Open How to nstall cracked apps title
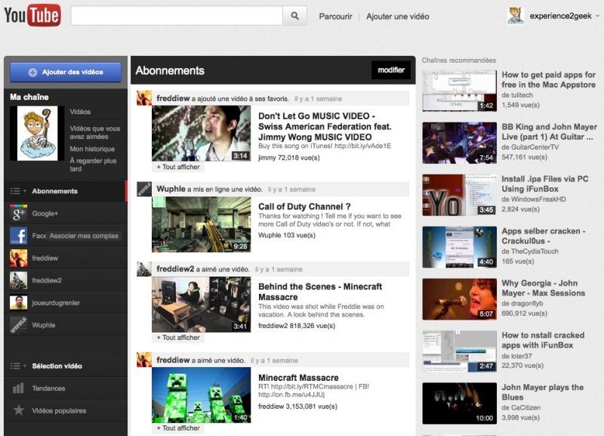Screen dimensions: 604x436 [543, 340]
